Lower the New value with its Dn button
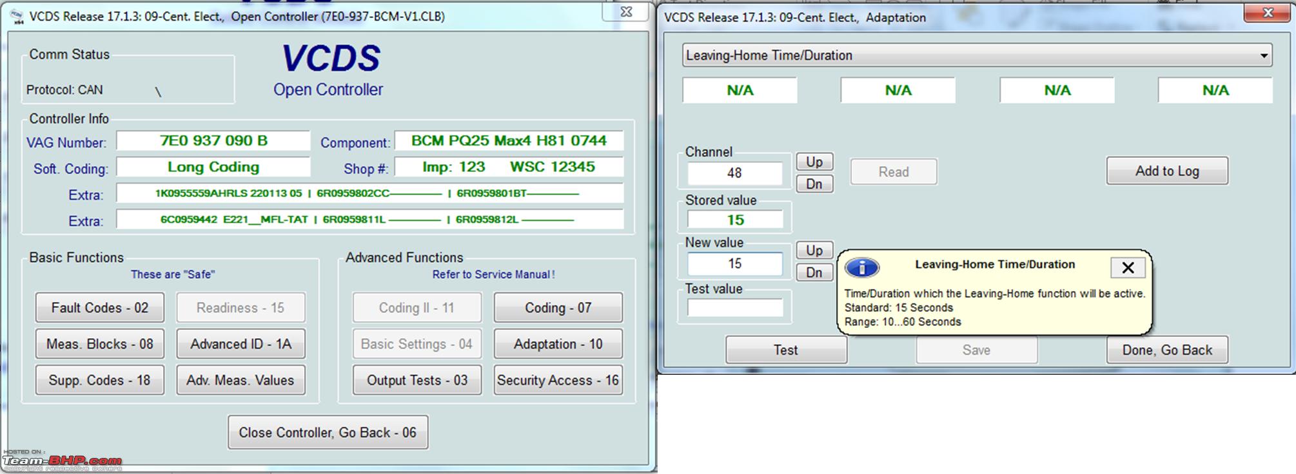 (814, 272)
